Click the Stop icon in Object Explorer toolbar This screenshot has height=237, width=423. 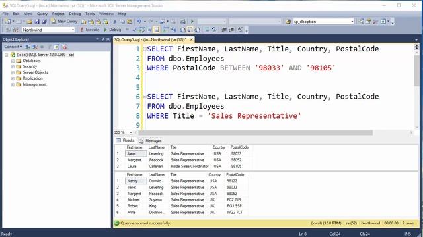pos(42,47)
